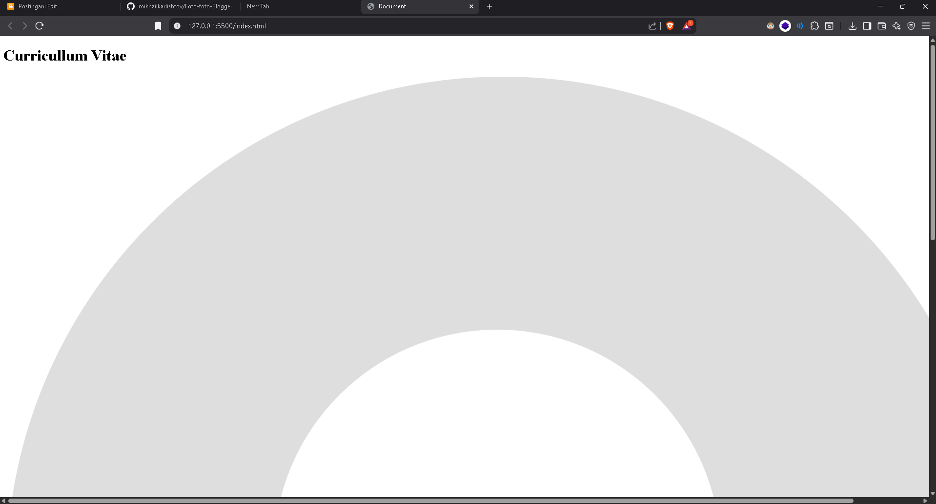Open the Brave Wallet icon
Image resolution: width=936 pixels, height=504 pixels.
(882, 26)
